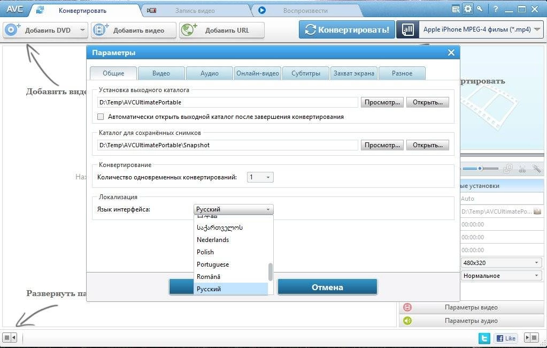Image resolution: width=547 pixels, height=348 pixels.
Task: Click the red Video parameters icon
Action: coord(407,307)
